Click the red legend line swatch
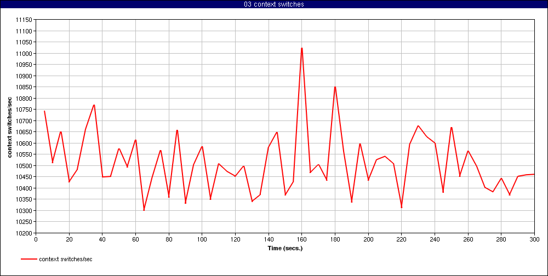This screenshot has height=276, width=548. click(x=28, y=259)
